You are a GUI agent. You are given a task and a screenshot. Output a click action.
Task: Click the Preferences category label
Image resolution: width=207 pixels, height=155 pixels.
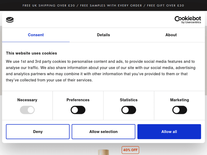point(78,100)
